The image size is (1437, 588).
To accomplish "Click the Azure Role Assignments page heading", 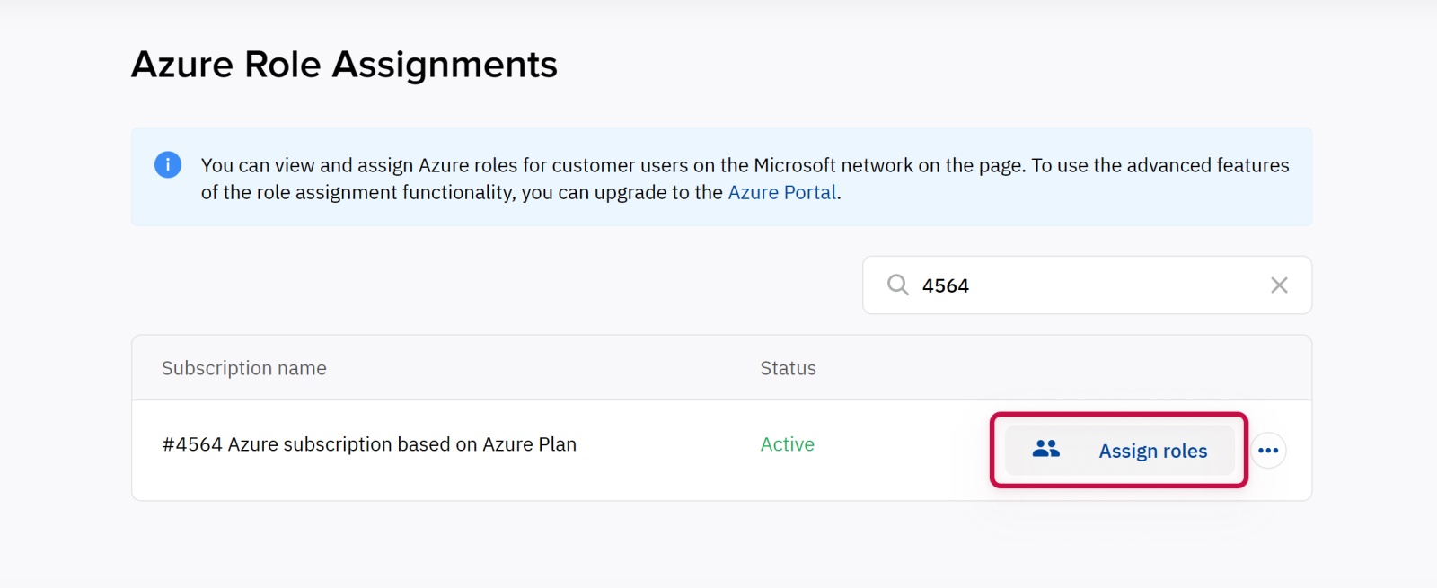I will (344, 65).
